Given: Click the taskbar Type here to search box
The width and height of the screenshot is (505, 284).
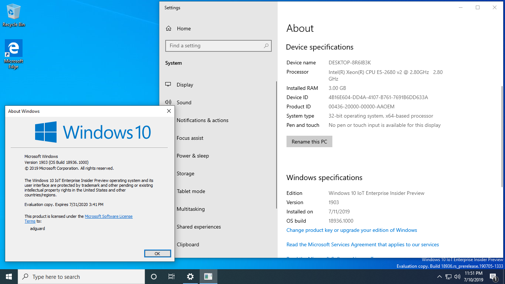Looking at the screenshot, I should click(81, 277).
